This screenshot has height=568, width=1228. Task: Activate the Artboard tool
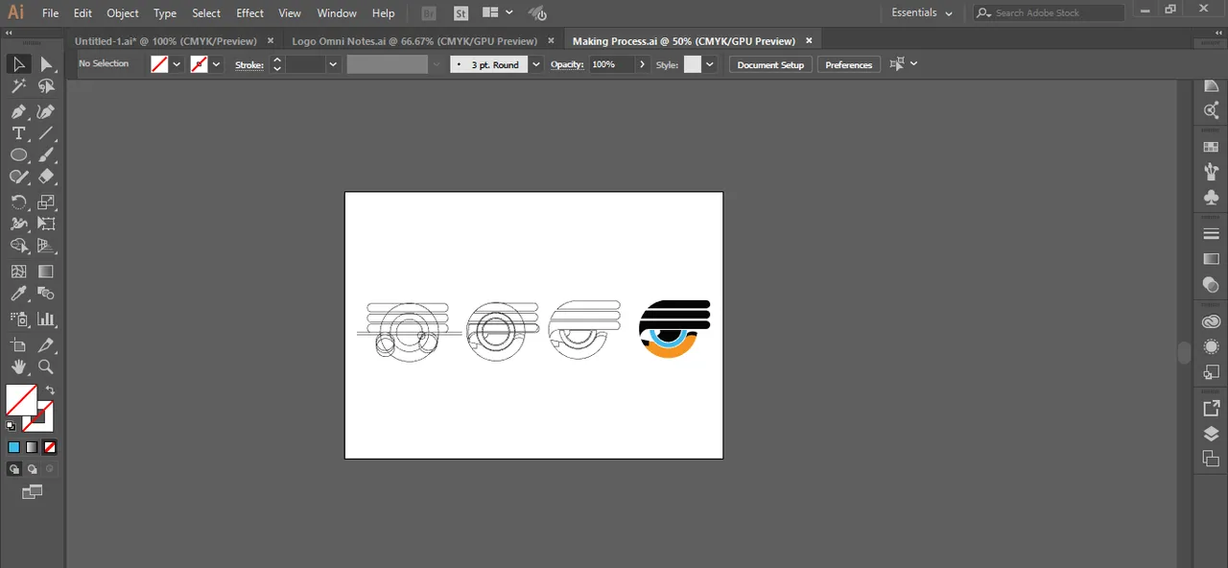18,345
